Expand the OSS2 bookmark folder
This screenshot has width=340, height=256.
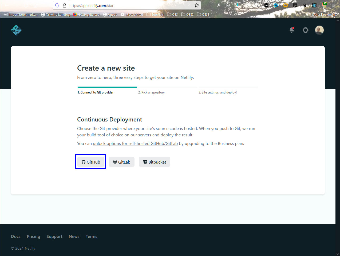187,15
